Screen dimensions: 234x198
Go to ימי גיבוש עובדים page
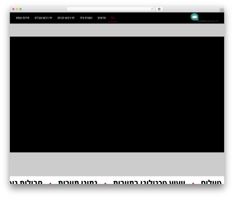tap(44, 18)
